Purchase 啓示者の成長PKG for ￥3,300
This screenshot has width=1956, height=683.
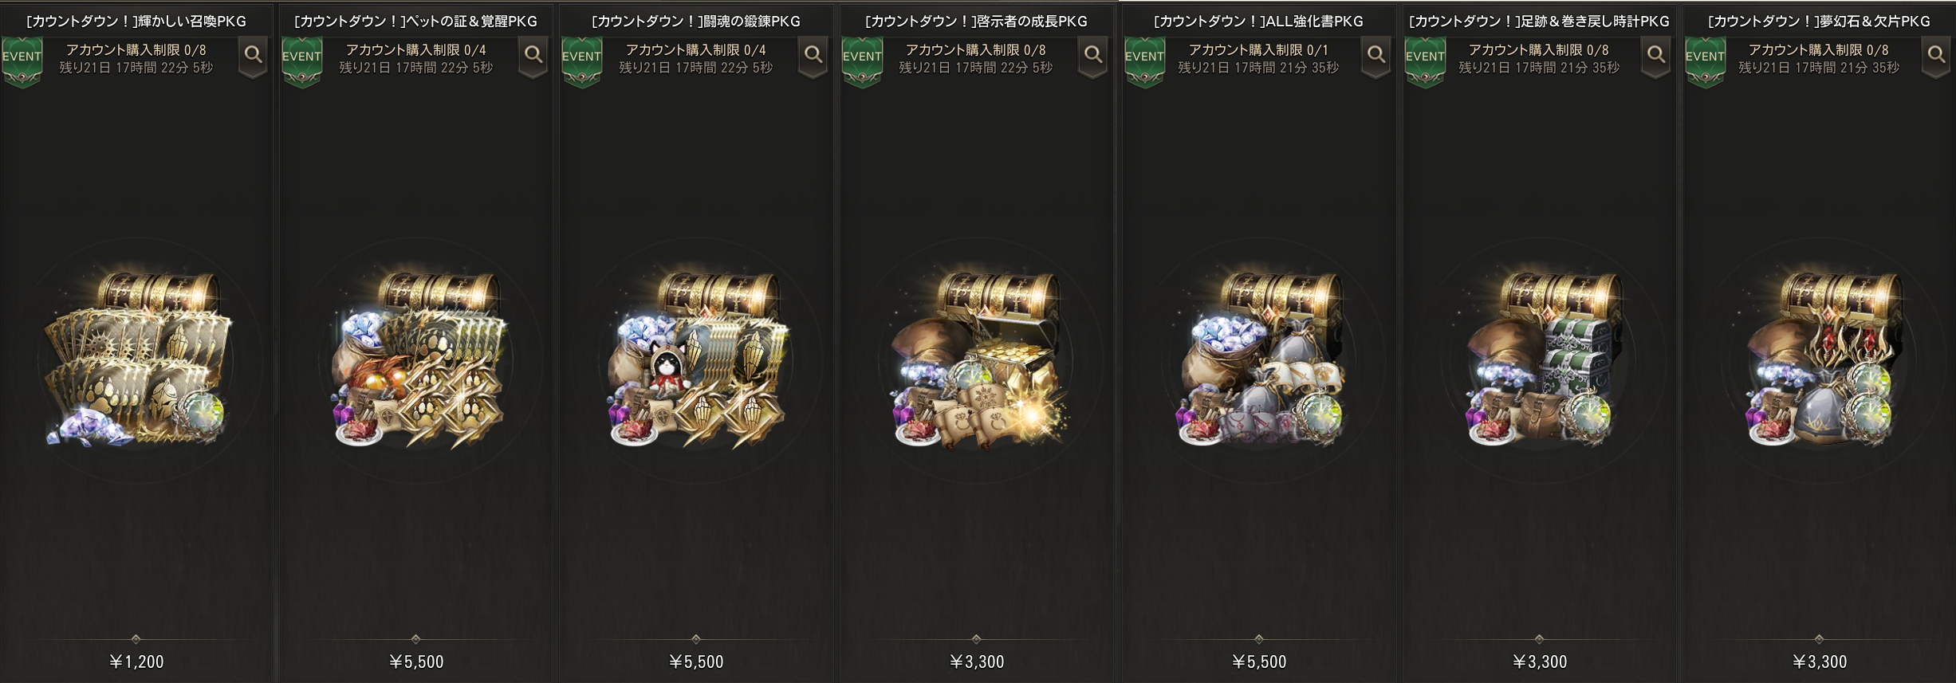[977, 661]
